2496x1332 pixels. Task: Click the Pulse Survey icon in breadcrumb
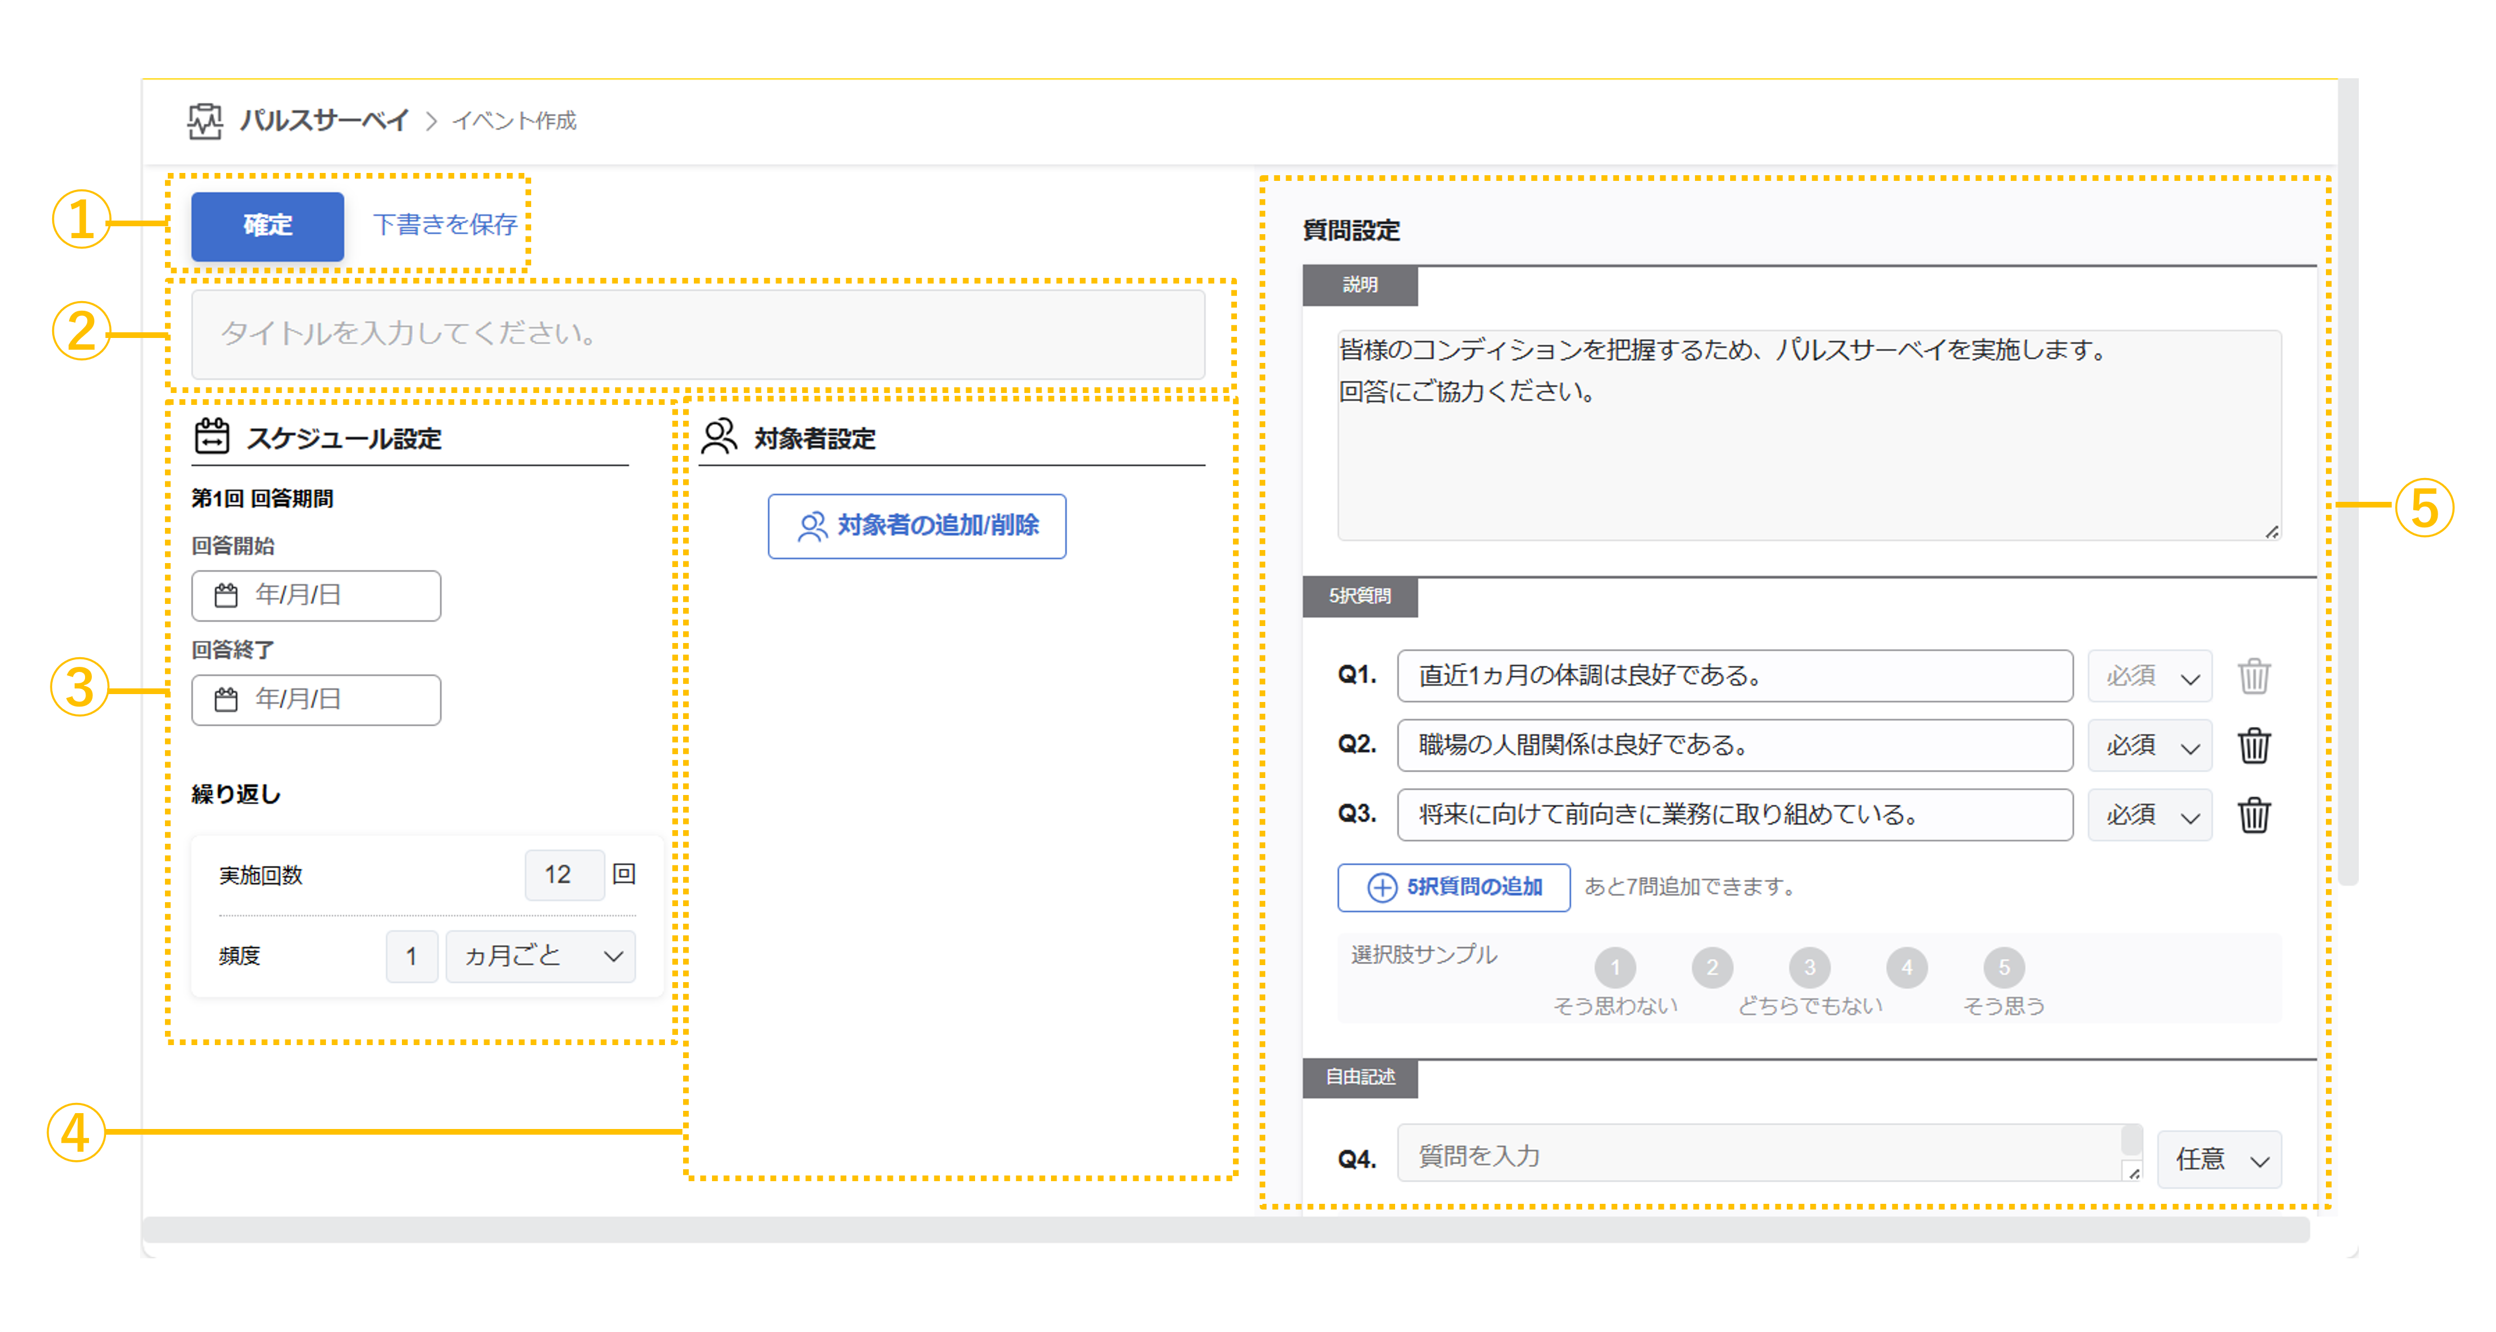point(205,121)
